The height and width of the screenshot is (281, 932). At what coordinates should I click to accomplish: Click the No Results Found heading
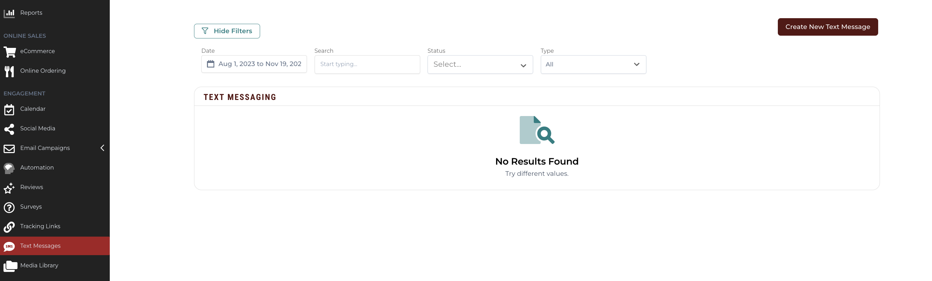point(537,161)
